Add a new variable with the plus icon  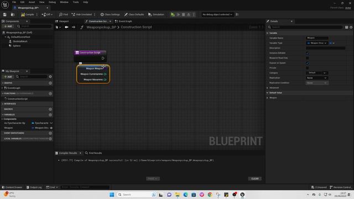point(50,114)
